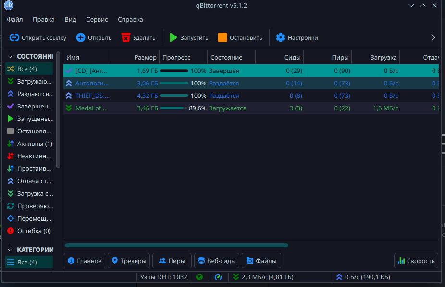Screen dimensions: 445x287
Task: Toggle alternative speed limits gauge icon
Action: (x=218, y=277)
